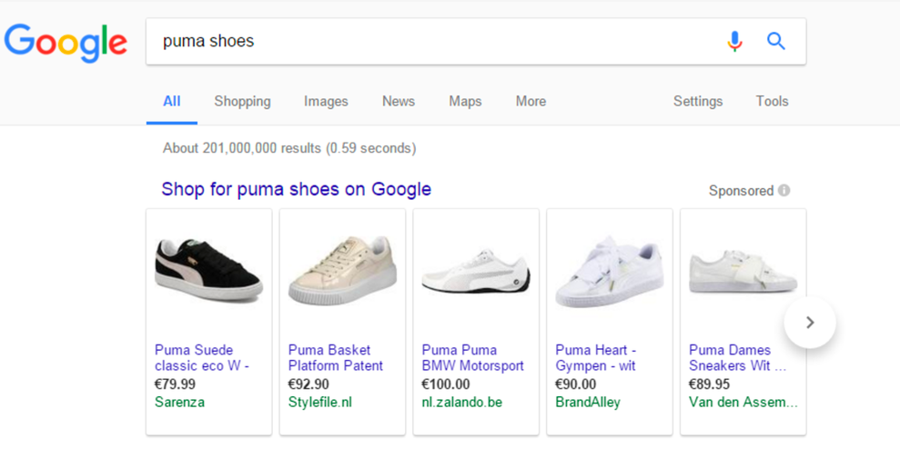Open the Puma Suede classic eco W link
Screen dimensions: 900x459
coord(201,357)
